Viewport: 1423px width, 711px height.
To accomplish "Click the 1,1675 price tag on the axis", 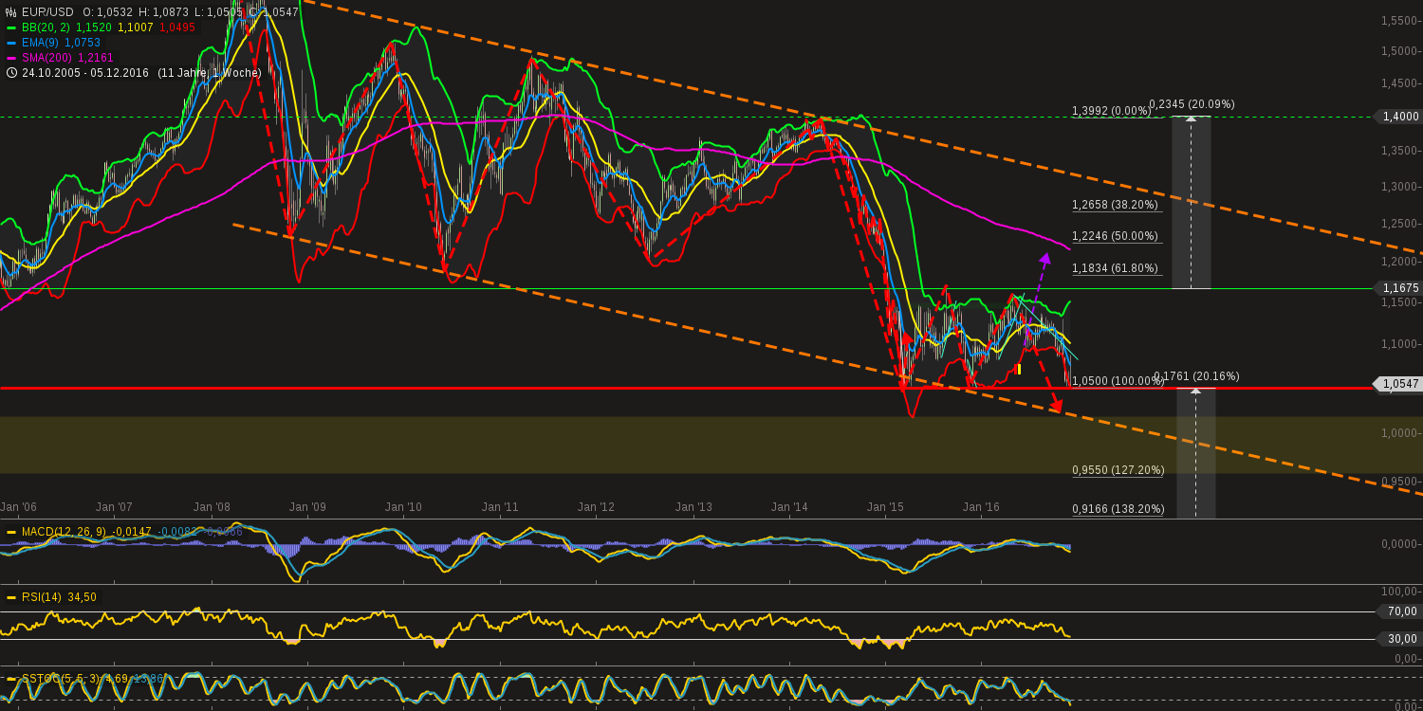I will pyautogui.click(x=1397, y=288).
